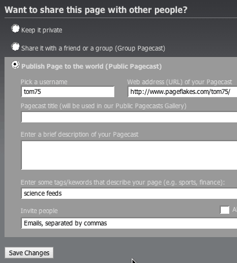The width and height of the screenshot is (237, 263).
Task: Click the 'Pagecast title' label text
Action: point(103,106)
